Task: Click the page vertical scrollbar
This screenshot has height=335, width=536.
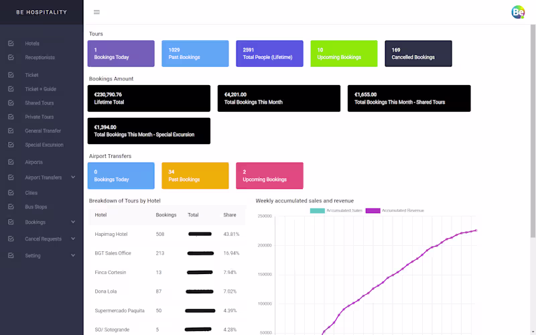Action: coord(533,131)
